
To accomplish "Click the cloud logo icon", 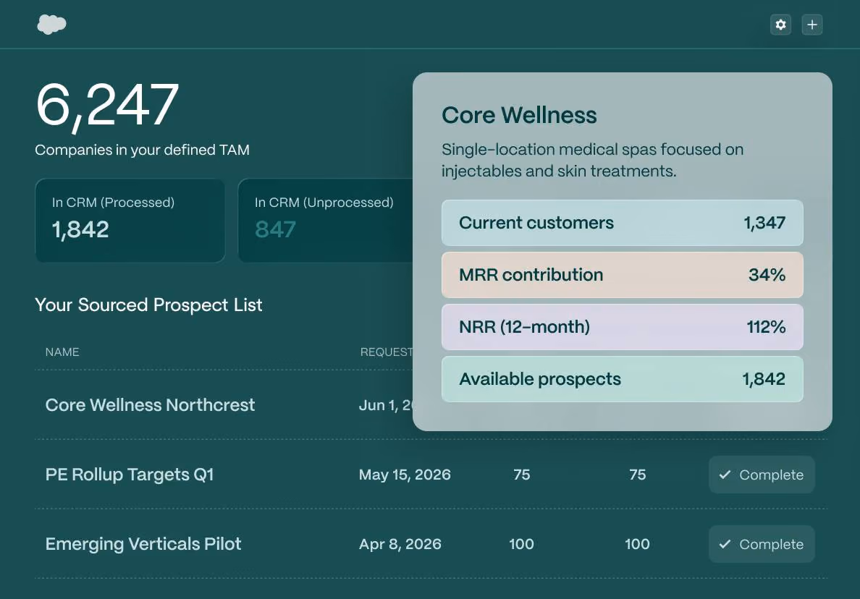I will (51, 25).
